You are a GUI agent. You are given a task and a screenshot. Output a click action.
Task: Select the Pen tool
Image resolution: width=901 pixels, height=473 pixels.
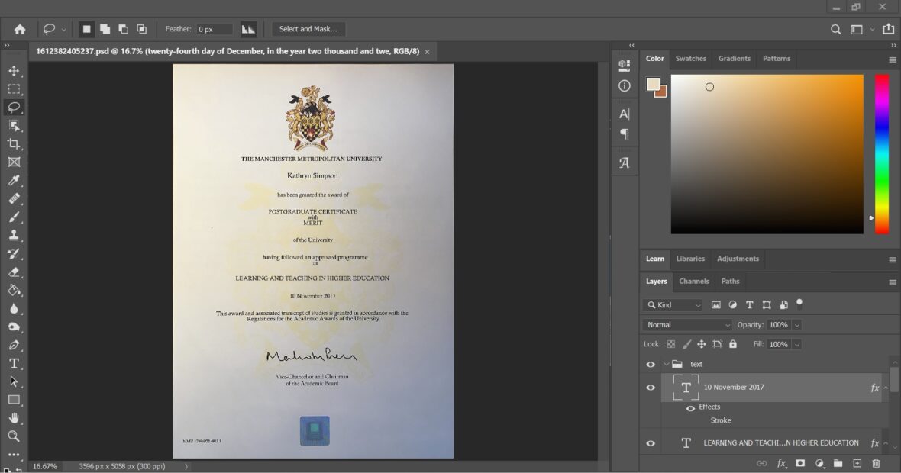point(14,345)
